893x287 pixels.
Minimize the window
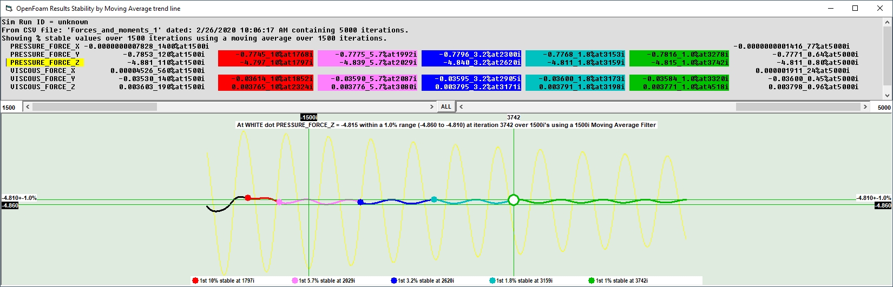[x=830, y=8]
